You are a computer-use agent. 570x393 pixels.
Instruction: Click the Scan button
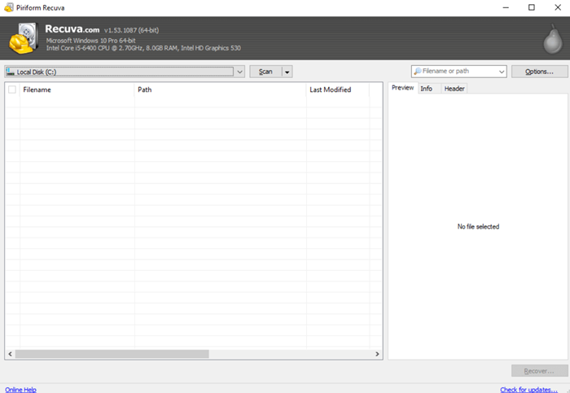(x=265, y=72)
